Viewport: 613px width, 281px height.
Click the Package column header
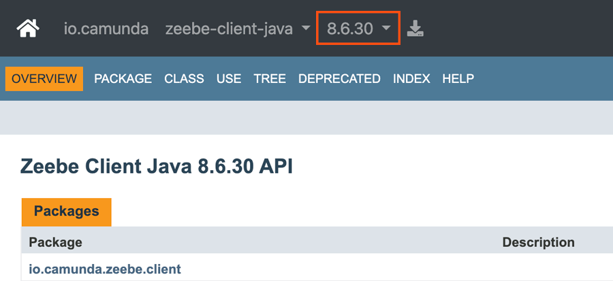click(55, 242)
